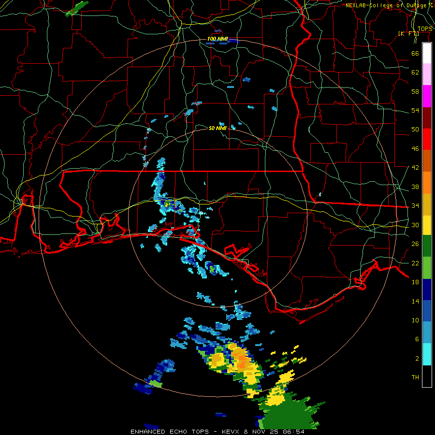Click the orange 38-42 kft swatch
The image size is (435, 435).
click(x=427, y=182)
